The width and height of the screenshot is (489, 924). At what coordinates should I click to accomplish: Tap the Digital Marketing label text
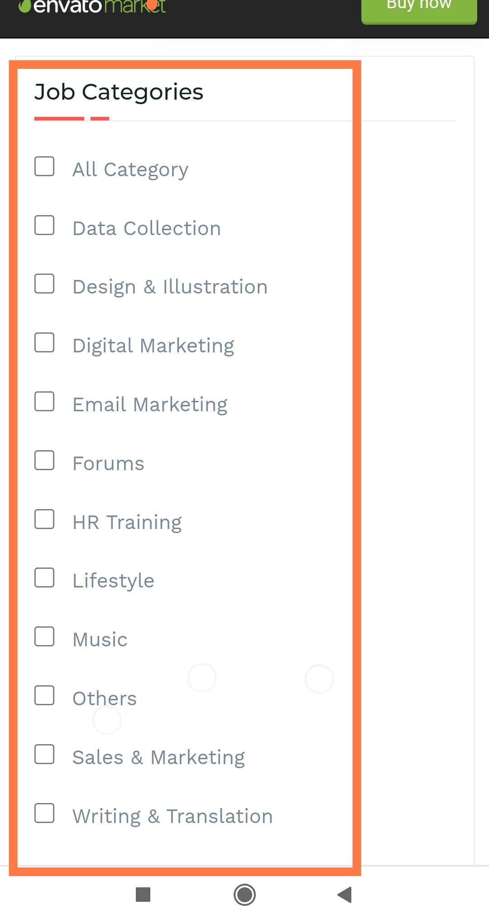pos(153,346)
